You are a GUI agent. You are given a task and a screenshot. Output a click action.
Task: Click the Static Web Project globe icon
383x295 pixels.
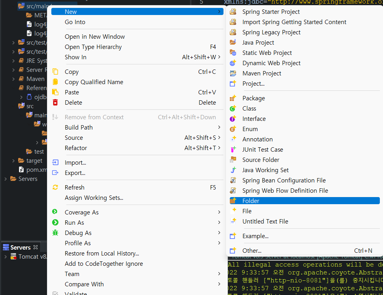pyautogui.click(x=233, y=53)
